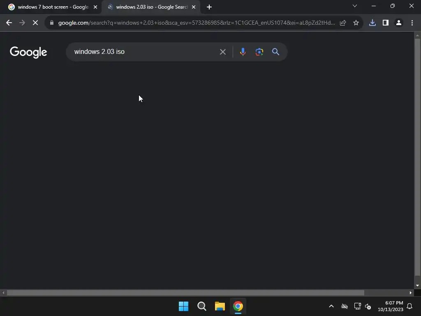This screenshot has width=421, height=316.
Task: Click the Chrome taskbar icon
Action: click(x=238, y=306)
